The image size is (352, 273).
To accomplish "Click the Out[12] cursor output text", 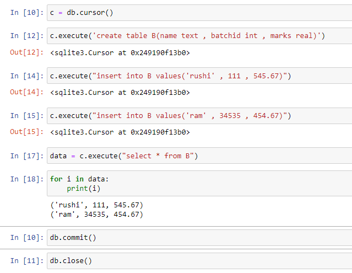I will pyautogui.click(x=120, y=53).
